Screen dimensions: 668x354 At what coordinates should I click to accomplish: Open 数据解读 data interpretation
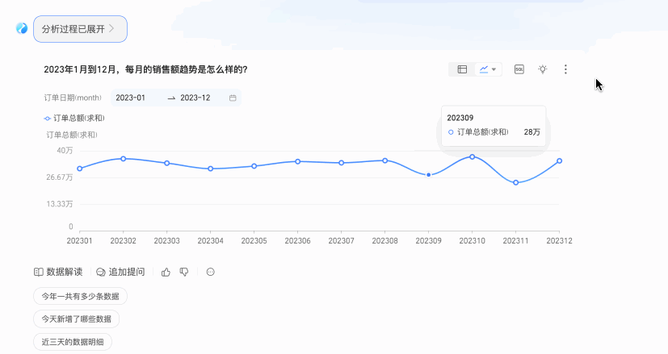pos(58,272)
